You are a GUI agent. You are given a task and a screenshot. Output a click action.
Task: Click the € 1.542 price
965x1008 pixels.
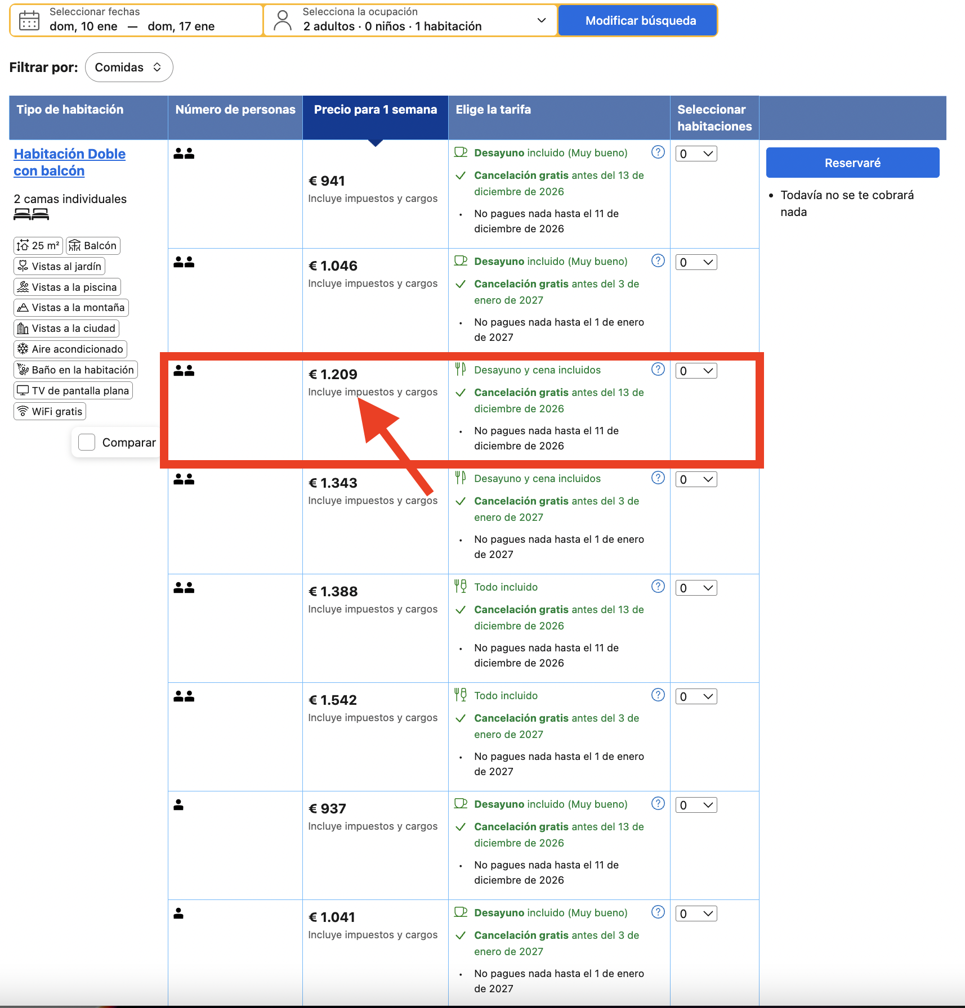[x=333, y=700]
